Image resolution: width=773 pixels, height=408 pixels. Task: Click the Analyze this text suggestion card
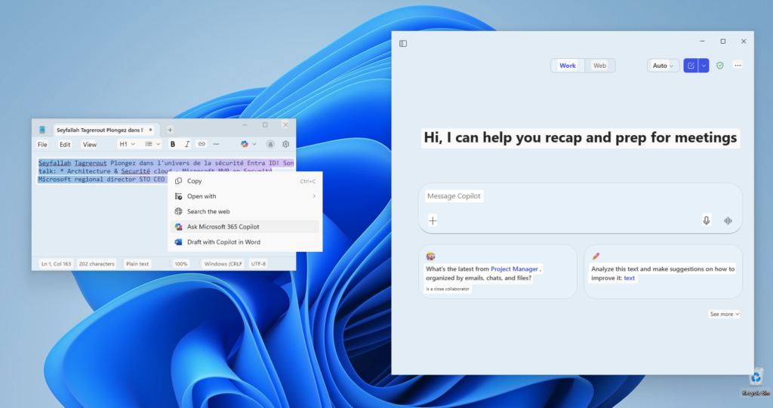663,271
